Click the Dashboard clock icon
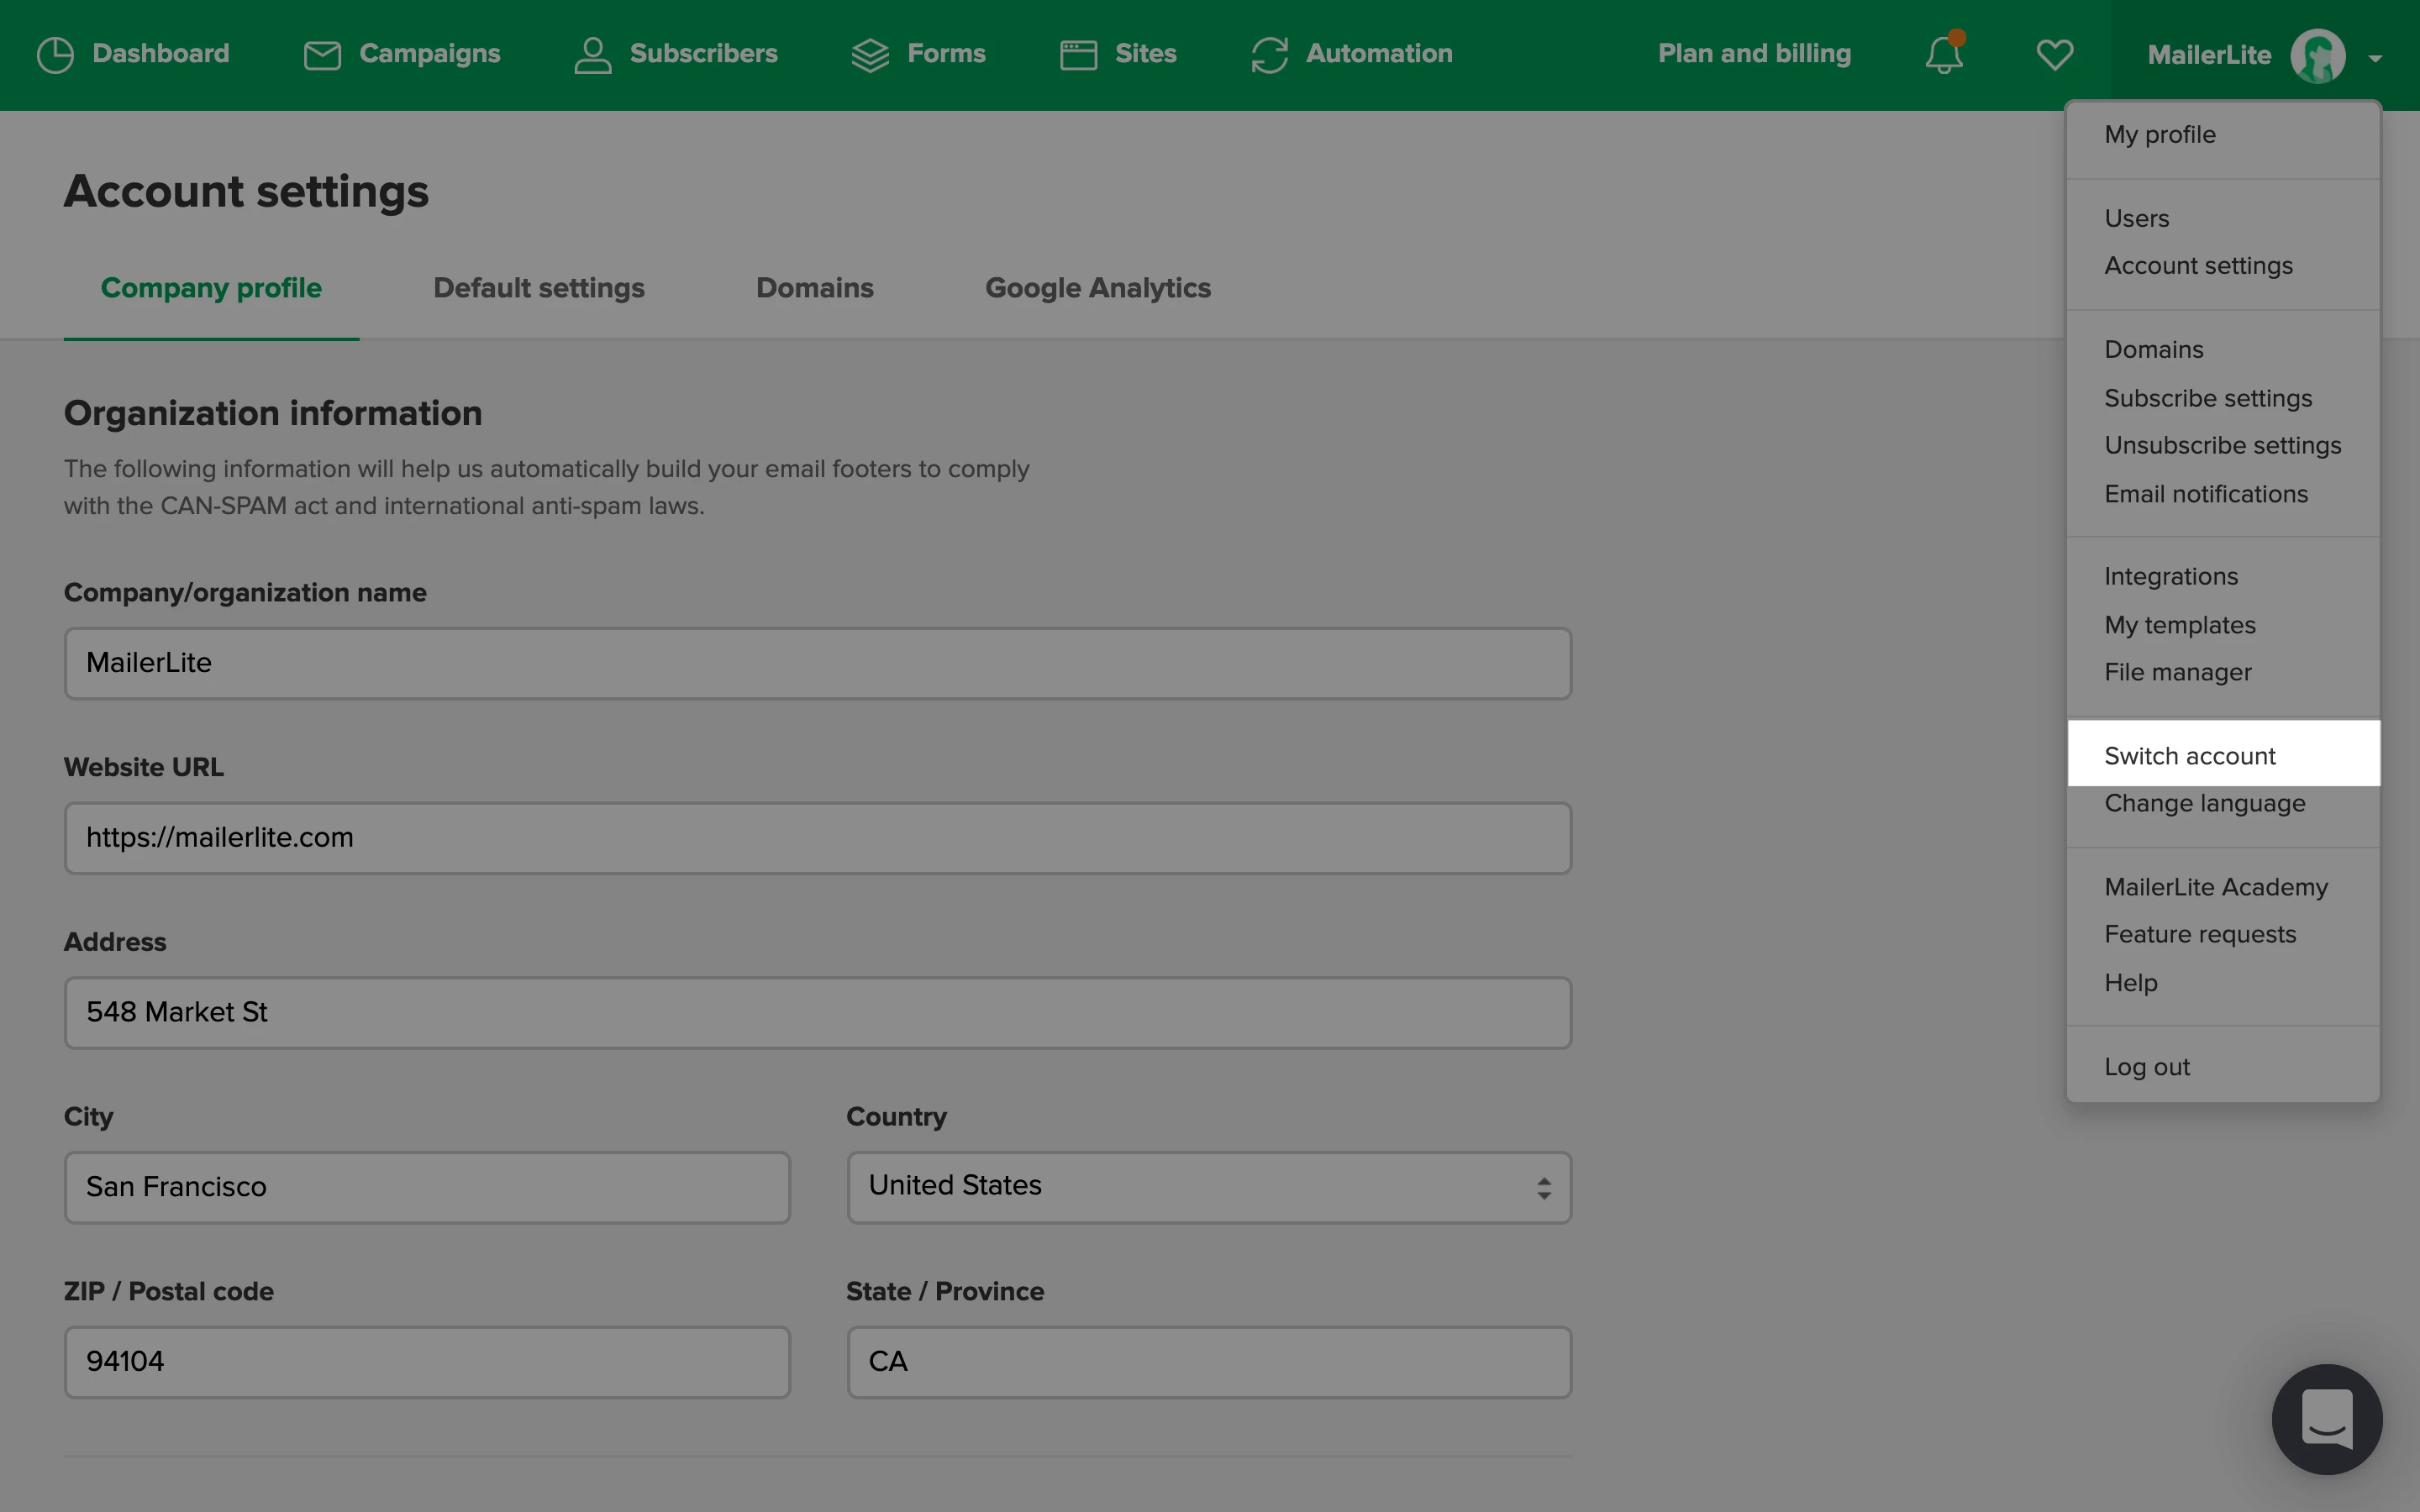 coord(55,55)
